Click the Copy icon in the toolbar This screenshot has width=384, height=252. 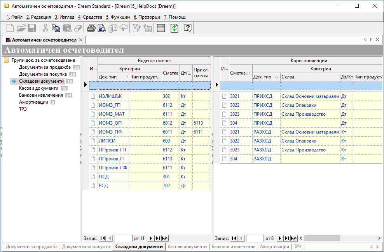(x=56, y=28)
